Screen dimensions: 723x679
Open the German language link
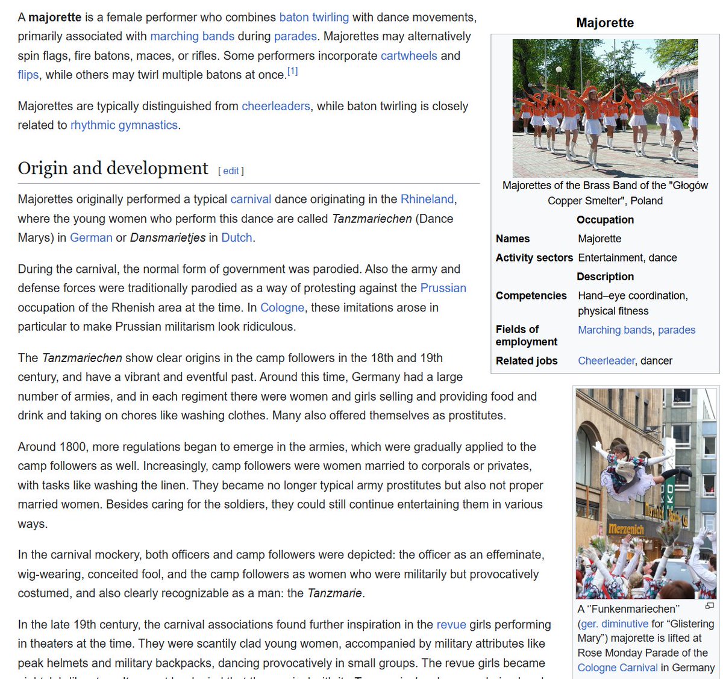[x=91, y=237]
